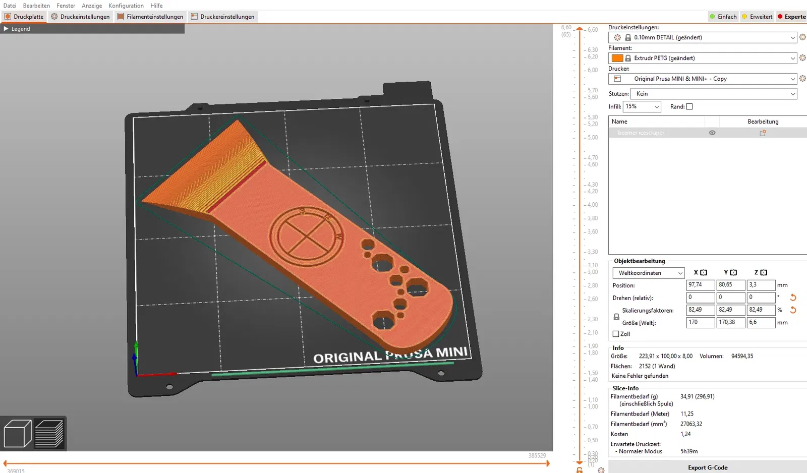Open settings gear beside the print profile
The width and height of the screenshot is (807, 473).
(802, 37)
